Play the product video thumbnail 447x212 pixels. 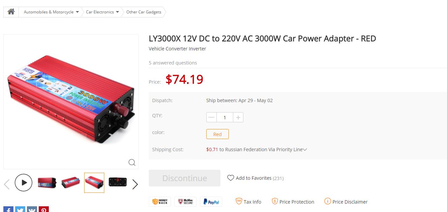(24, 183)
